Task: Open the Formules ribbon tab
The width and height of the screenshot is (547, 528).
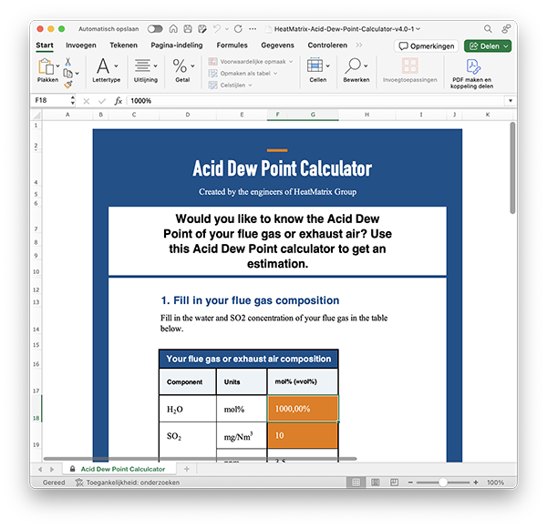Action: point(232,46)
